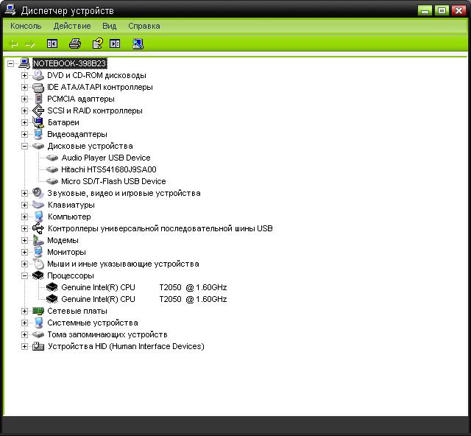
Task: Expand SCSI и RAID контроллеры
Action: (x=24, y=110)
